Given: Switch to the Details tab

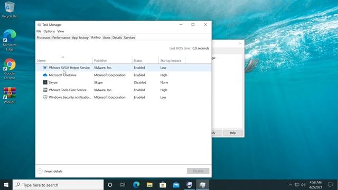Looking at the screenshot, I should (117, 37).
